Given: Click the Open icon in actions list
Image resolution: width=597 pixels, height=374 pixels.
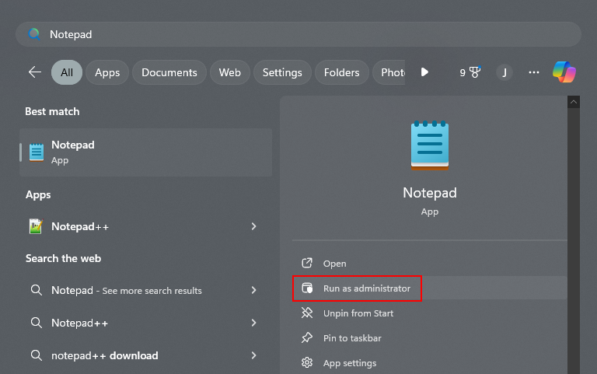Looking at the screenshot, I should (x=307, y=263).
